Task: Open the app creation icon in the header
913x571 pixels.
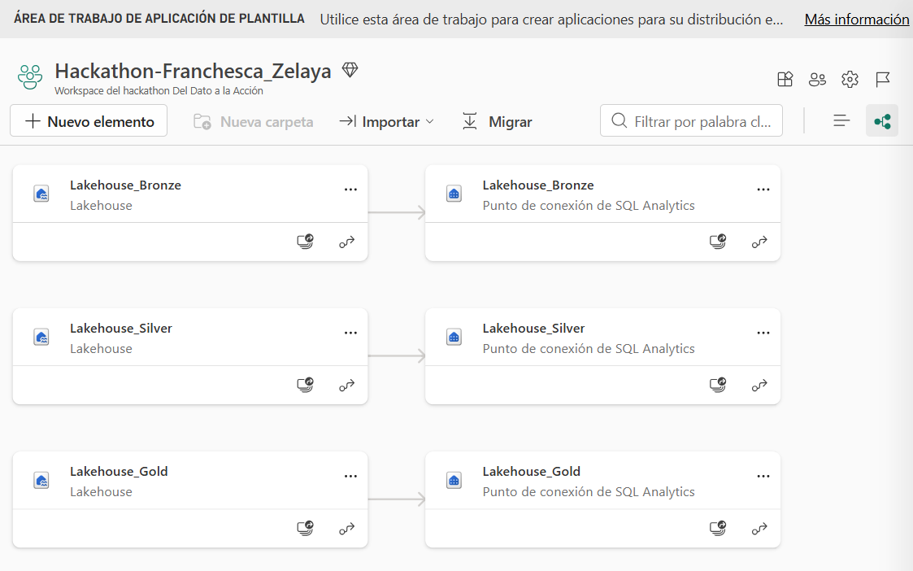Action: pyautogui.click(x=785, y=79)
